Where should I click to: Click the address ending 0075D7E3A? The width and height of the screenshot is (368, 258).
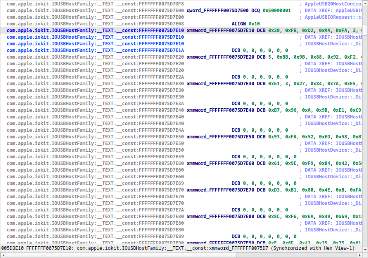pos(95,104)
